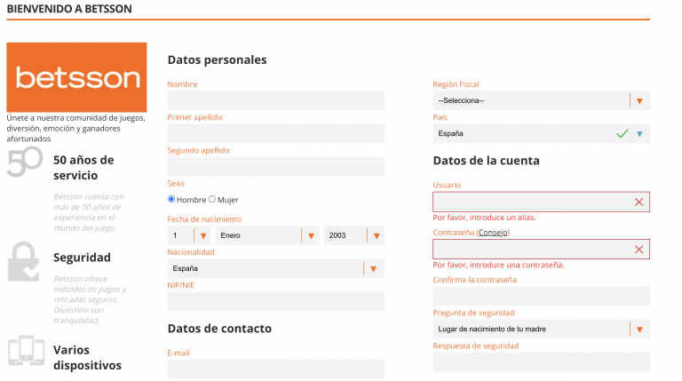
Task: Click the 50 años anniversary icon
Action: click(x=25, y=163)
